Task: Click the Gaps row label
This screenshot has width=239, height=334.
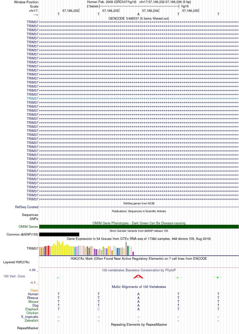Action: pos(34,290)
